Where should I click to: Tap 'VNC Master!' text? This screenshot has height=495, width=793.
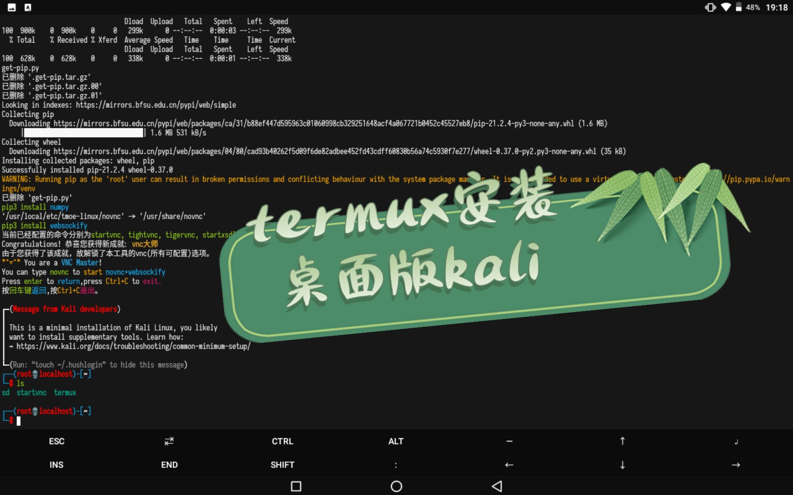81,263
